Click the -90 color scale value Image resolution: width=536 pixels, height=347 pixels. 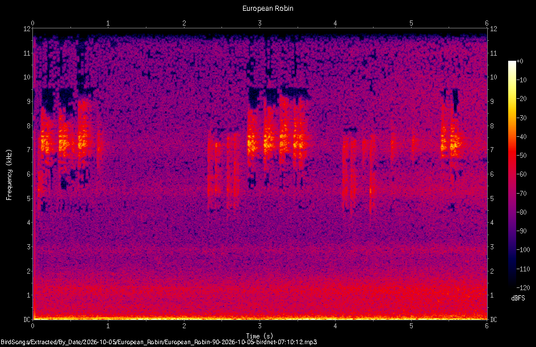522,231
